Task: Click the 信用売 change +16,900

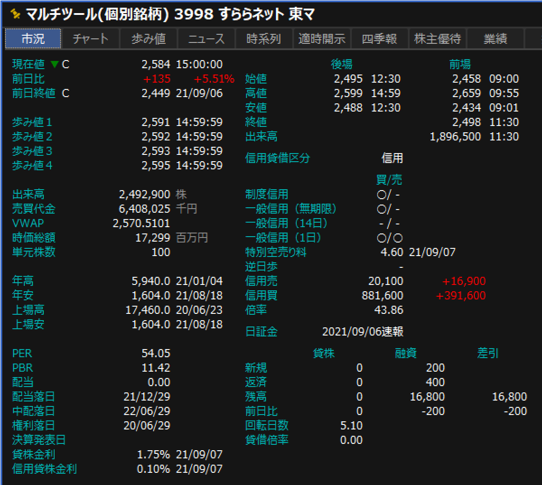Action: click(464, 281)
